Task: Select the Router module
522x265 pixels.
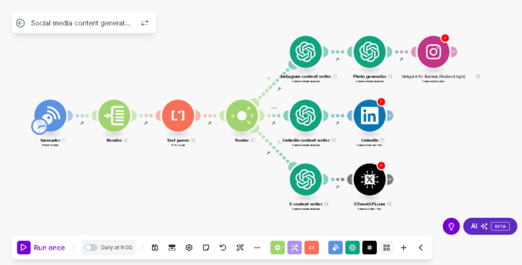Action: (x=242, y=116)
